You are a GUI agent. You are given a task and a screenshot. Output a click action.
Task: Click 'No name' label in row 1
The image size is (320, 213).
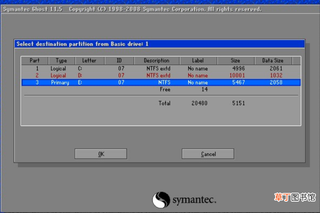(x=198, y=68)
